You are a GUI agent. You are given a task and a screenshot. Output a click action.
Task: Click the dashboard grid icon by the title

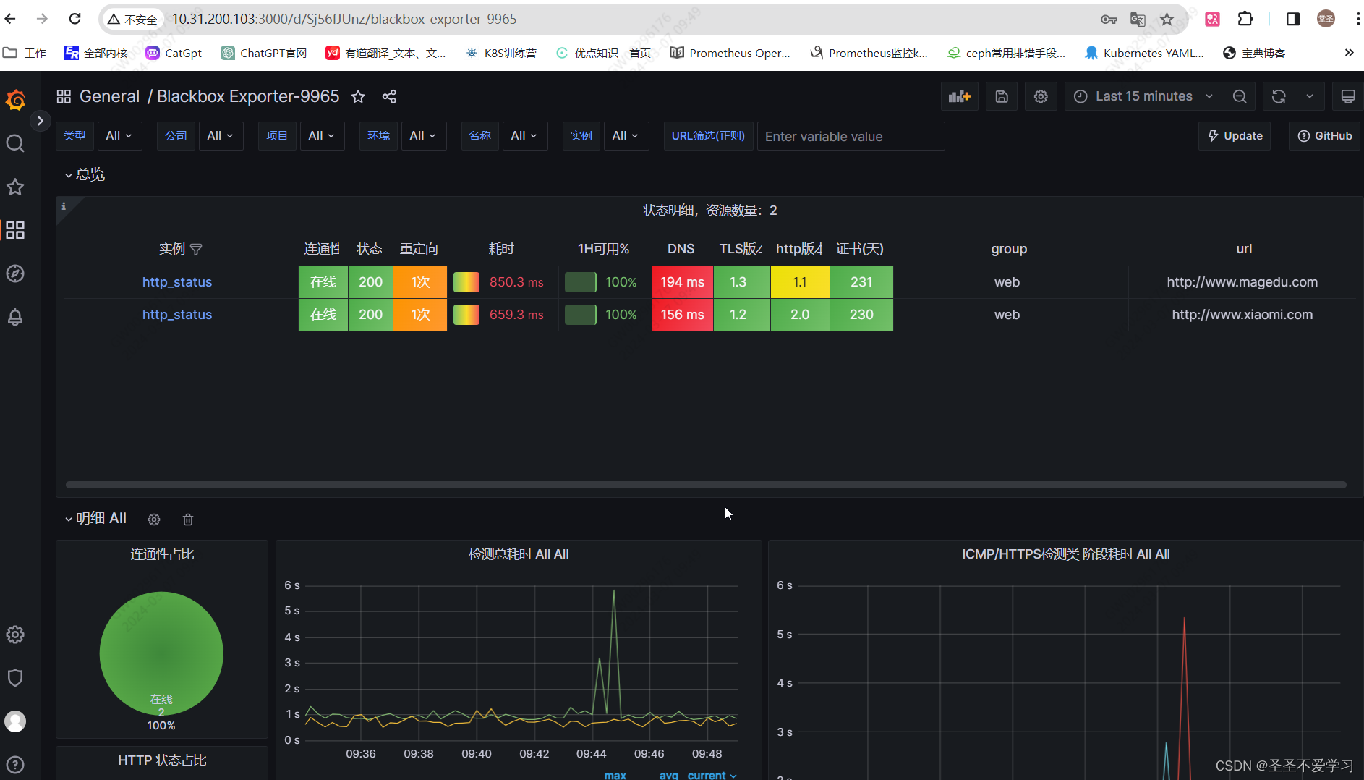[64, 97]
